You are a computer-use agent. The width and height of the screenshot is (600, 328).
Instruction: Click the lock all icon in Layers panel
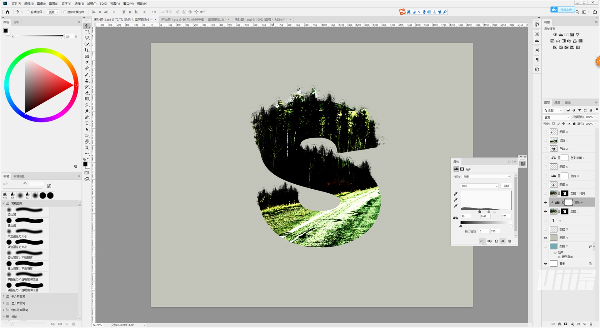tap(574, 124)
